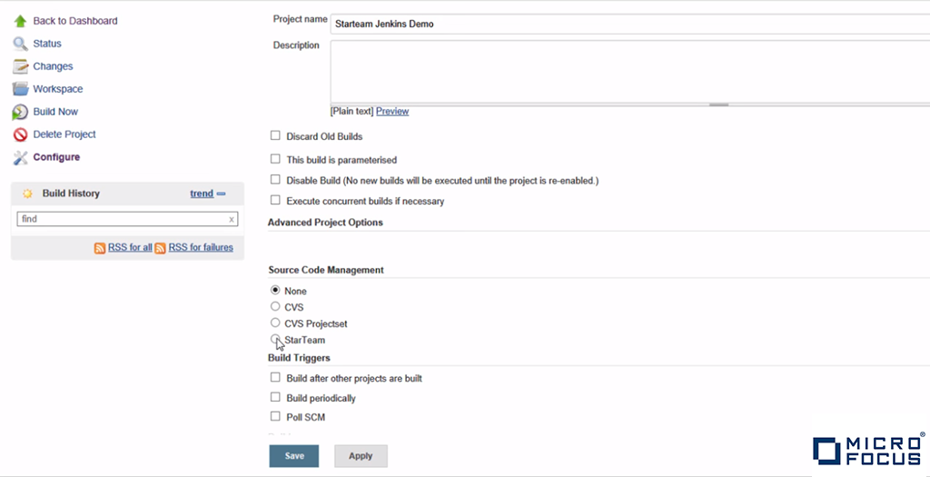Check Execute concurrent builds if necessary
930x477 pixels.
pyautogui.click(x=275, y=201)
